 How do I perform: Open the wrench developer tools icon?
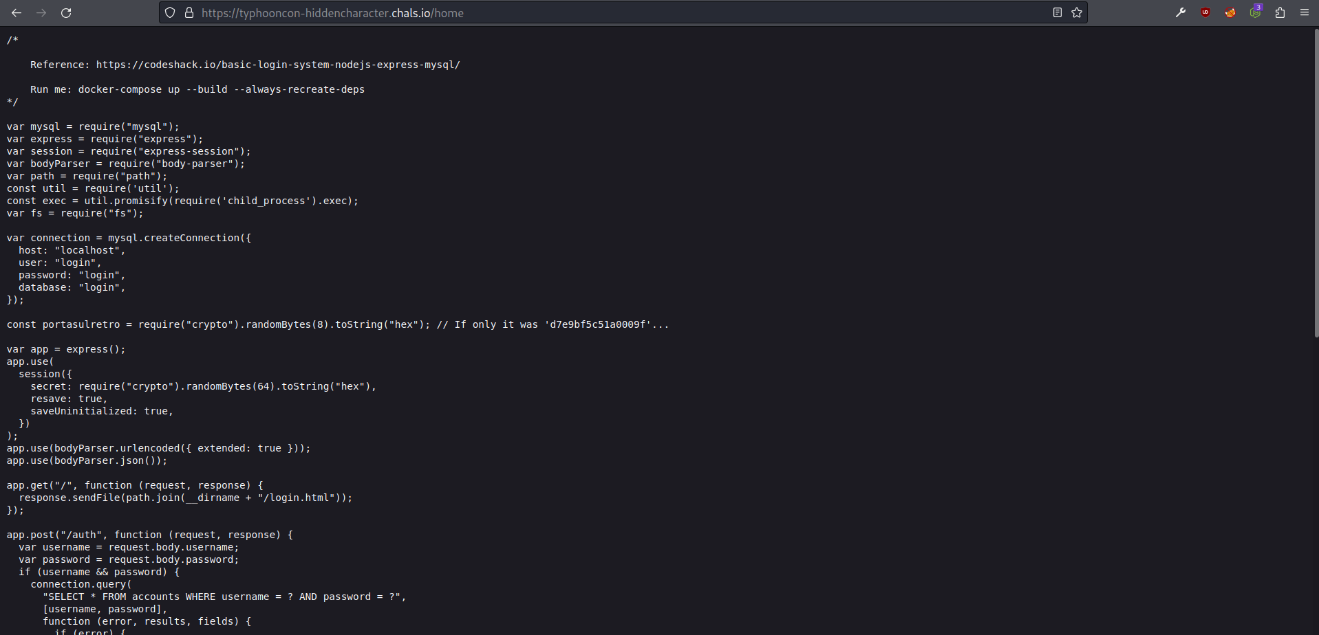point(1181,13)
